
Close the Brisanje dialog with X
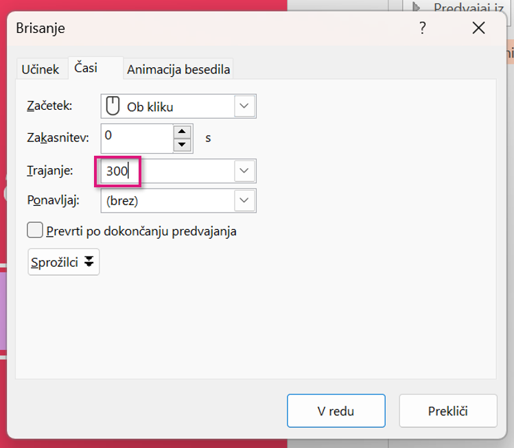click(478, 28)
